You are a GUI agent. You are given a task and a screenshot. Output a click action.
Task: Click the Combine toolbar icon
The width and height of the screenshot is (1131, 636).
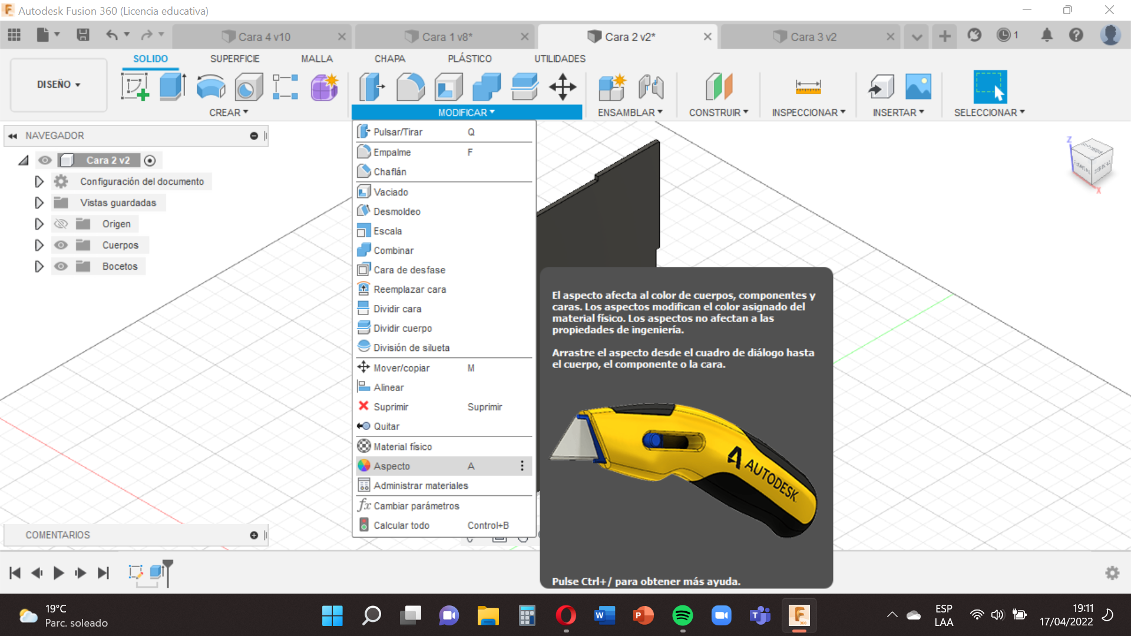(x=487, y=87)
